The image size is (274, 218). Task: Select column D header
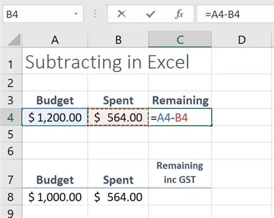242,40
